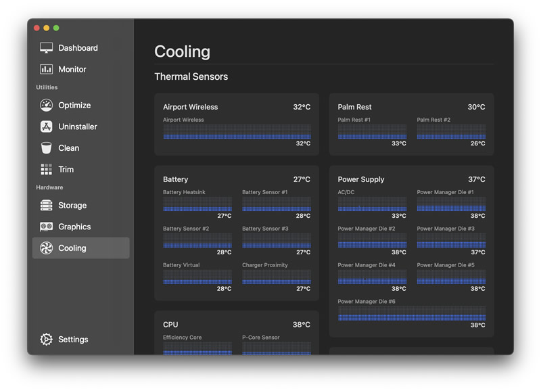Screen dimensions: 541x391
Task: Open the Settings gear icon
Action: [x=46, y=339]
